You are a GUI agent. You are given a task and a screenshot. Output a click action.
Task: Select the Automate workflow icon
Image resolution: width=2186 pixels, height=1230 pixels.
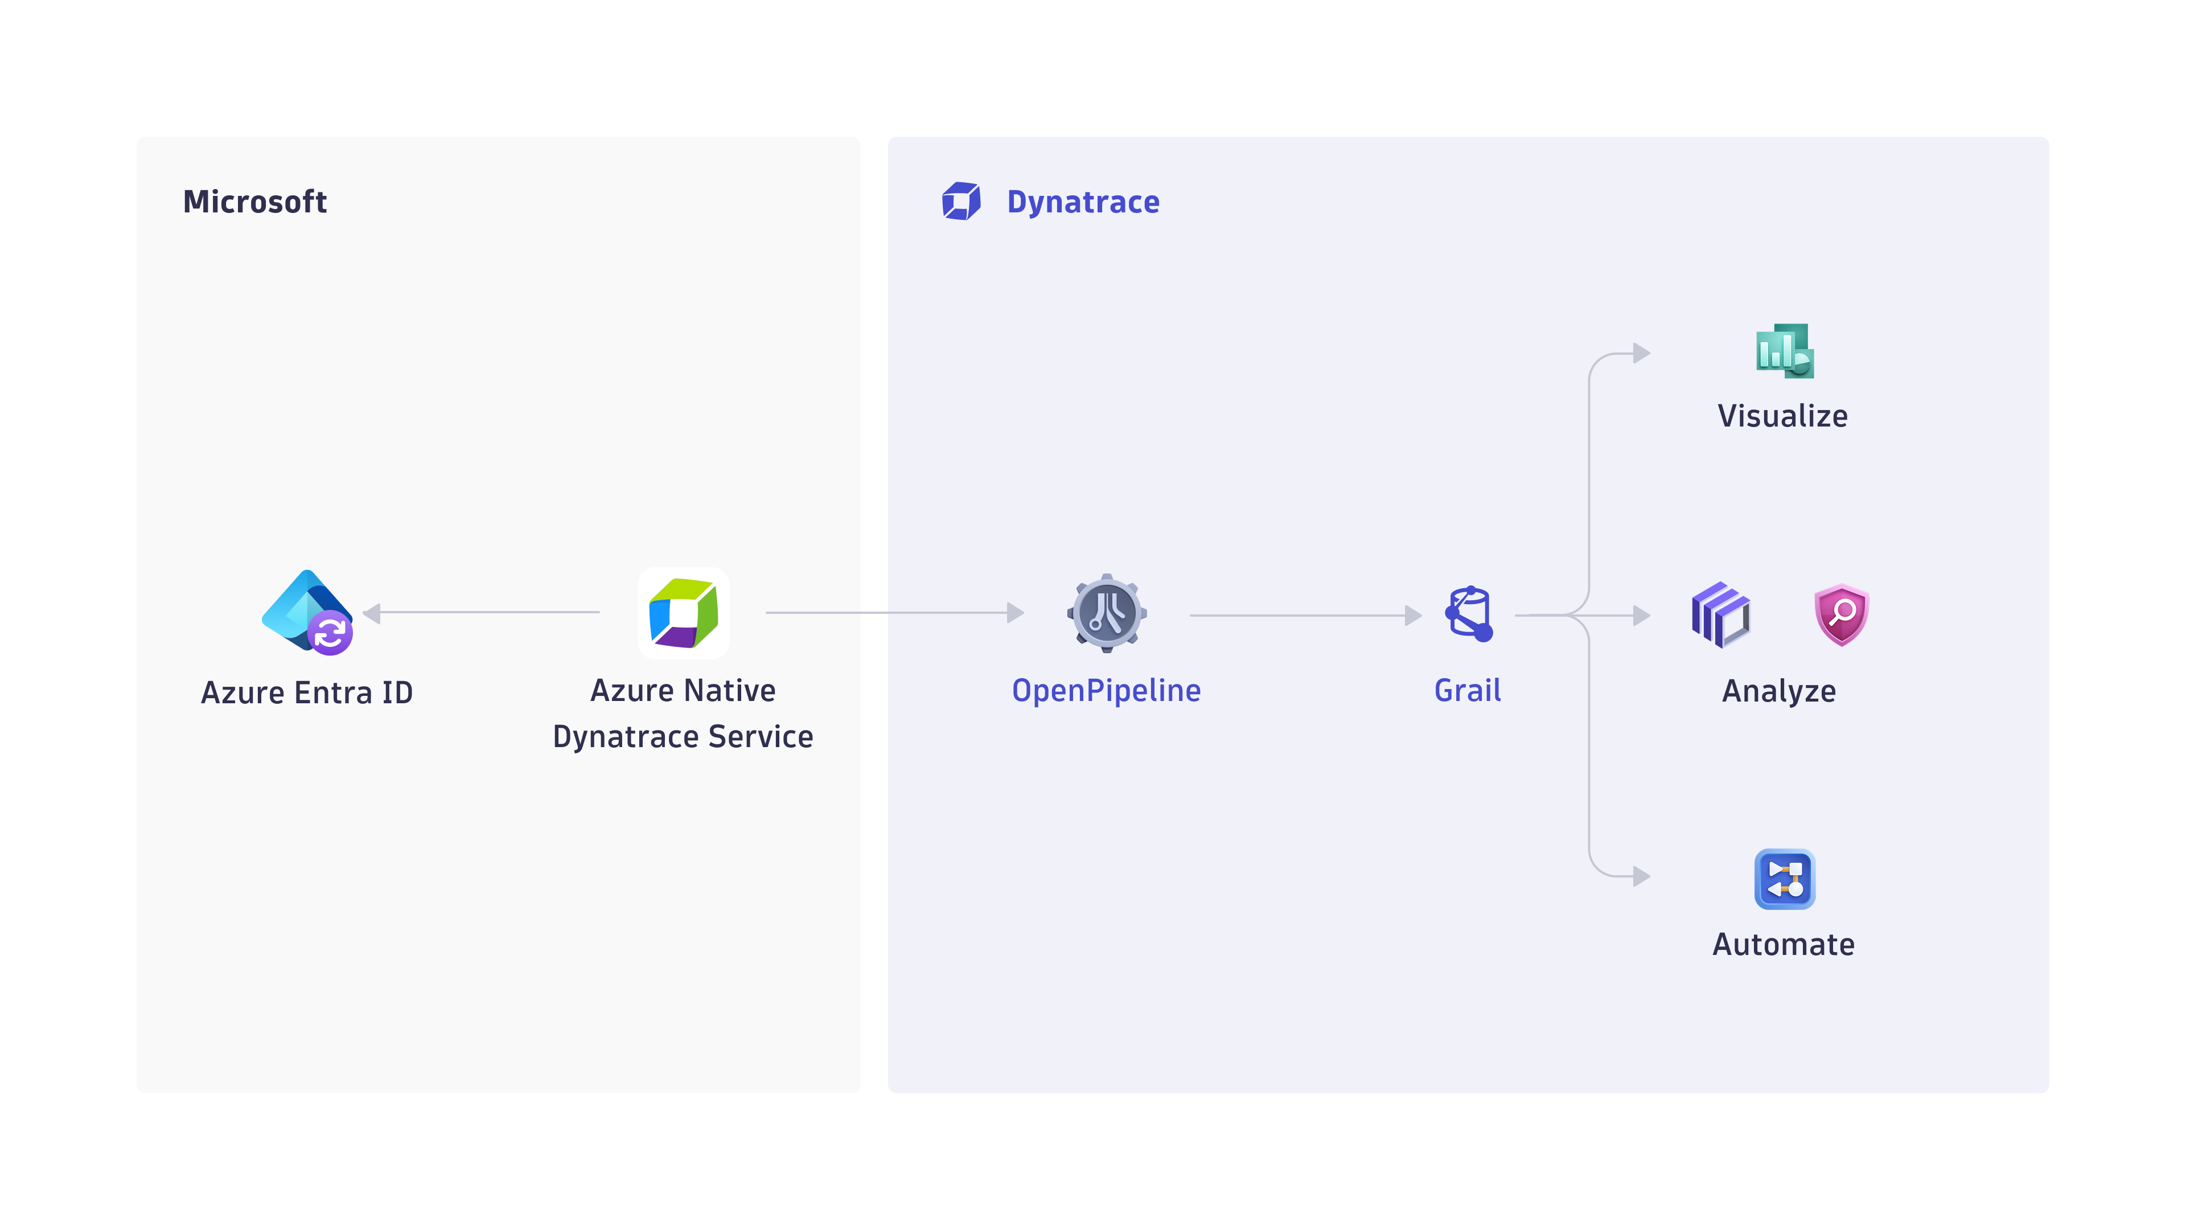tap(1785, 879)
